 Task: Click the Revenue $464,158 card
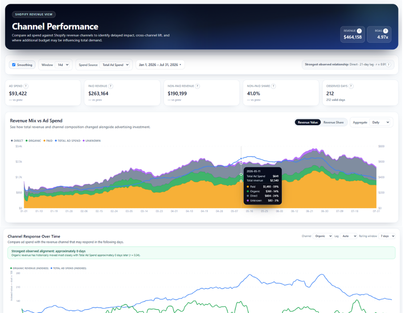(353, 34)
